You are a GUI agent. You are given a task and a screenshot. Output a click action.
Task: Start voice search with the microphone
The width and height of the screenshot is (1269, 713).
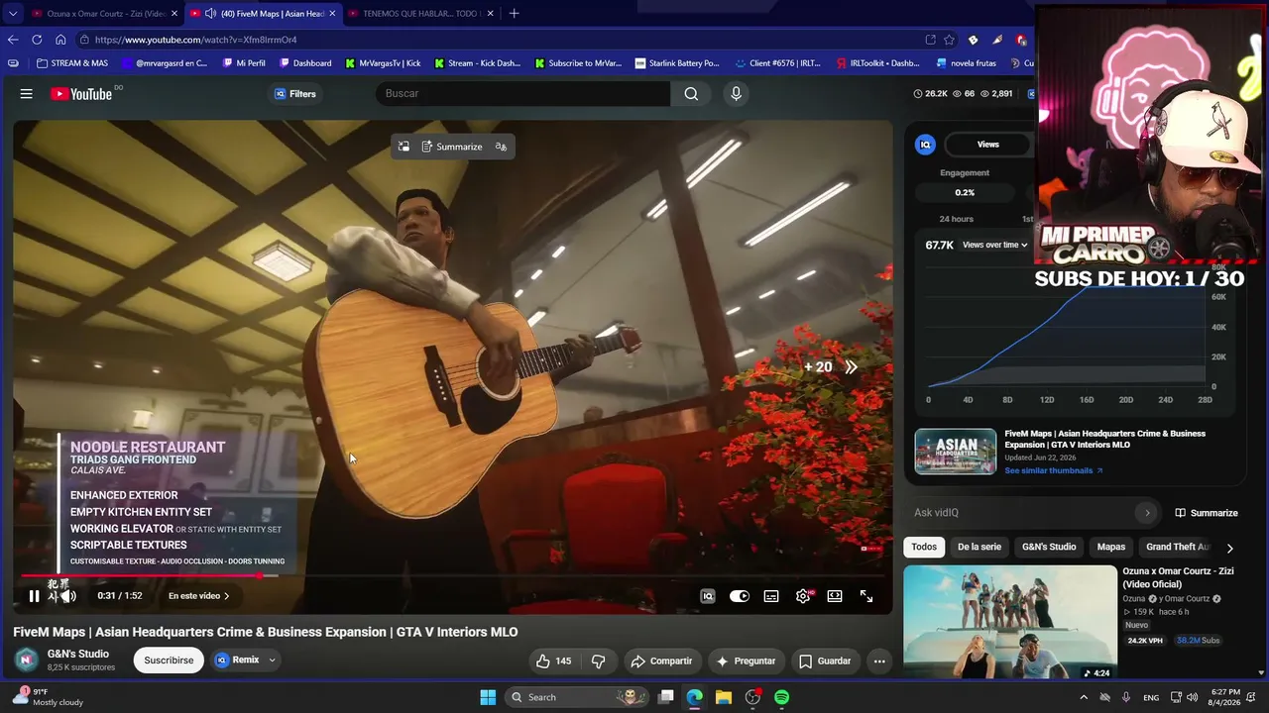(x=736, y=93)
